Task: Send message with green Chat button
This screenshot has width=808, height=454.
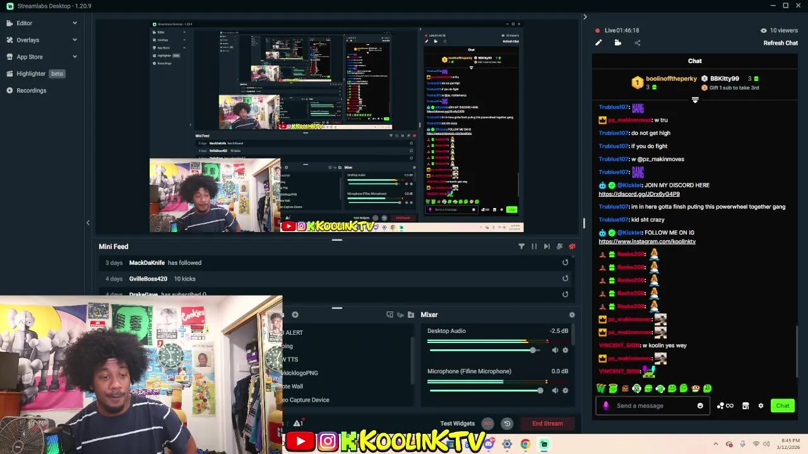Action: point(783,405)
